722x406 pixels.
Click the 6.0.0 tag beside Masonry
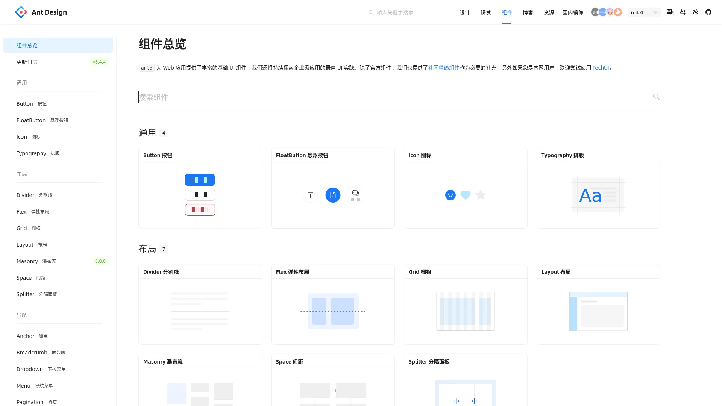(100, 261)
